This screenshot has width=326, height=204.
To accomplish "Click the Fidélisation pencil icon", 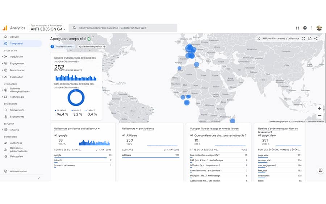I will (6, 77).
